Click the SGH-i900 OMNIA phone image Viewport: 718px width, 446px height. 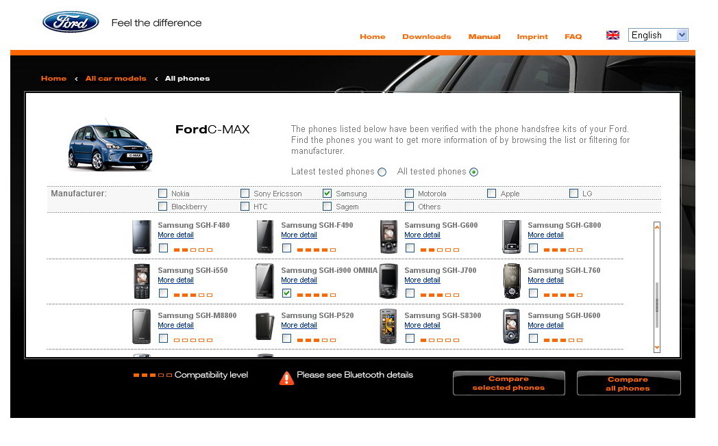pos(264,282)
